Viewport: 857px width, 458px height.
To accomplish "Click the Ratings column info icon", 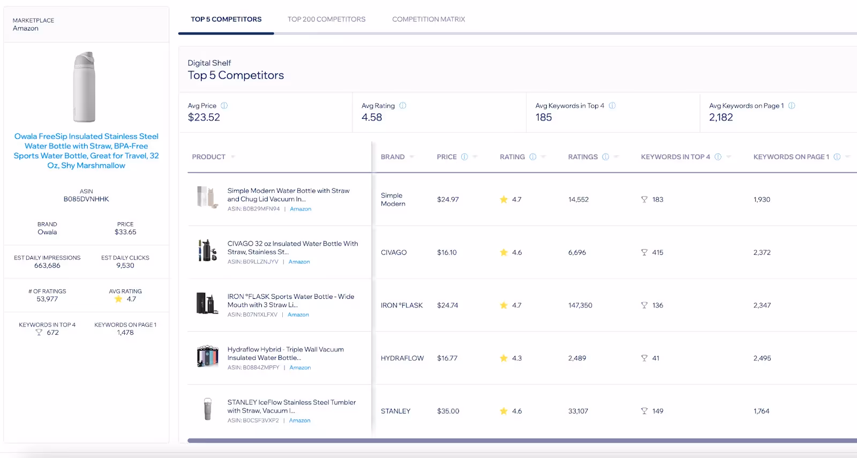I will pos(606,157).
